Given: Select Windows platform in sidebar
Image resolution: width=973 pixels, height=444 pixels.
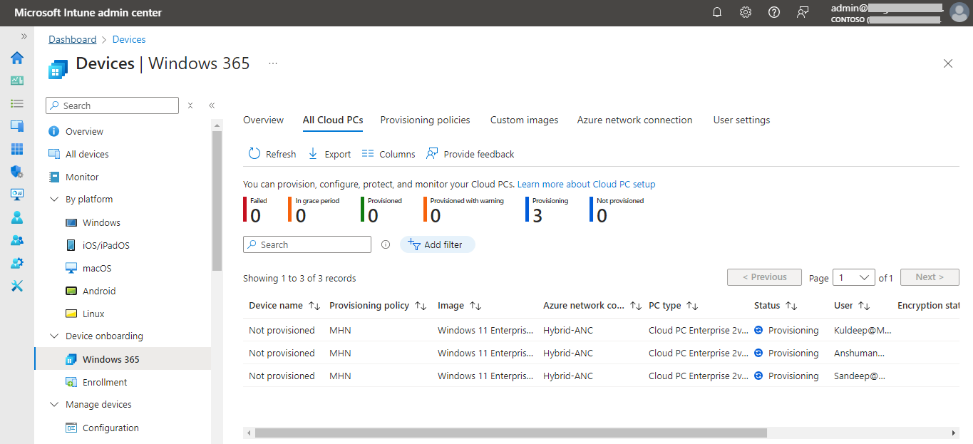Looking at the screenshot, I should [x=101, y=222].
